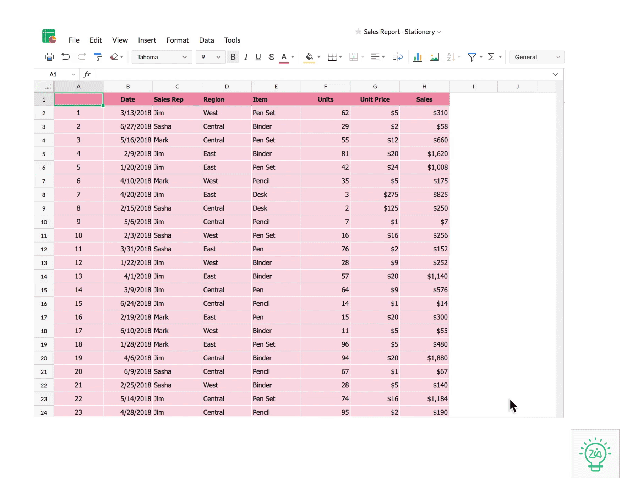The image size is (632, 483).
Task: Click the Insert Image icon
Action: [x=434, y=57]
